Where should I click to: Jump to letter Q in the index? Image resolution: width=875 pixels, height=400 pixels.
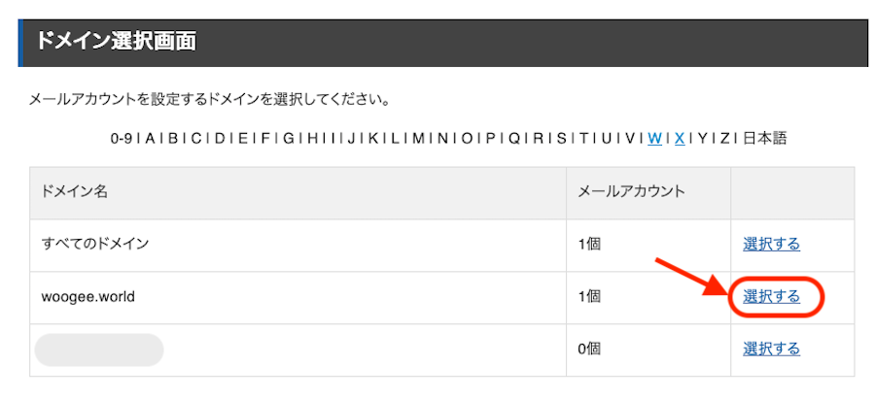(514, 138)
